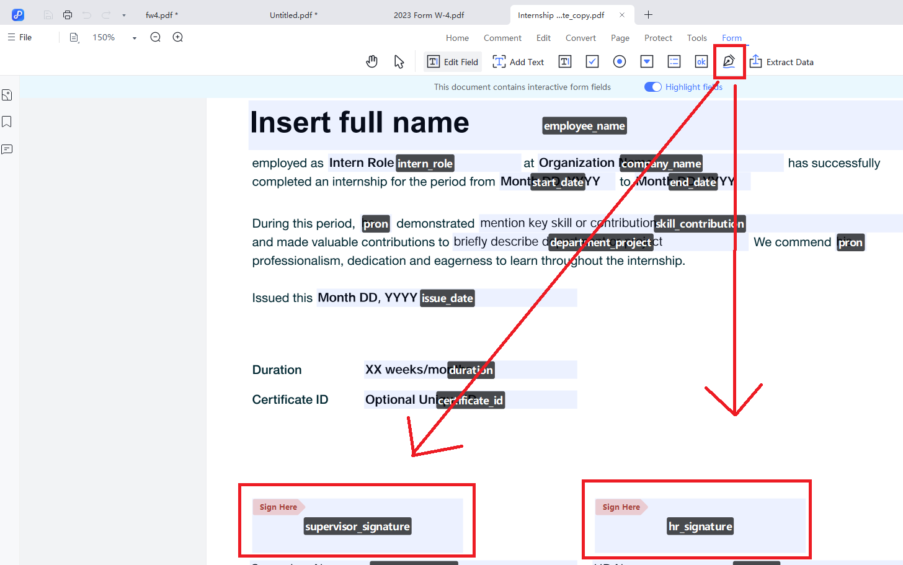
Task: Open the bookmarks sidebar panel
Action: click(7, 122)
